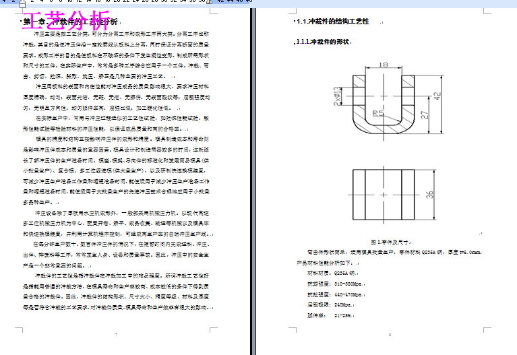Select the left indent marker on ruler
The width and height of the screenshot is (517, 355).
point(22,3)
